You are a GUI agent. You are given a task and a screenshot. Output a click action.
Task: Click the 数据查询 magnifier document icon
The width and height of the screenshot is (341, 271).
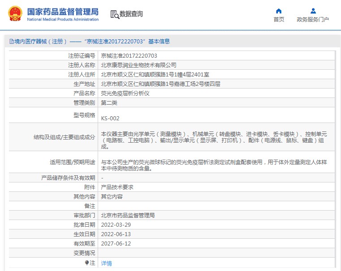(115, 14)
